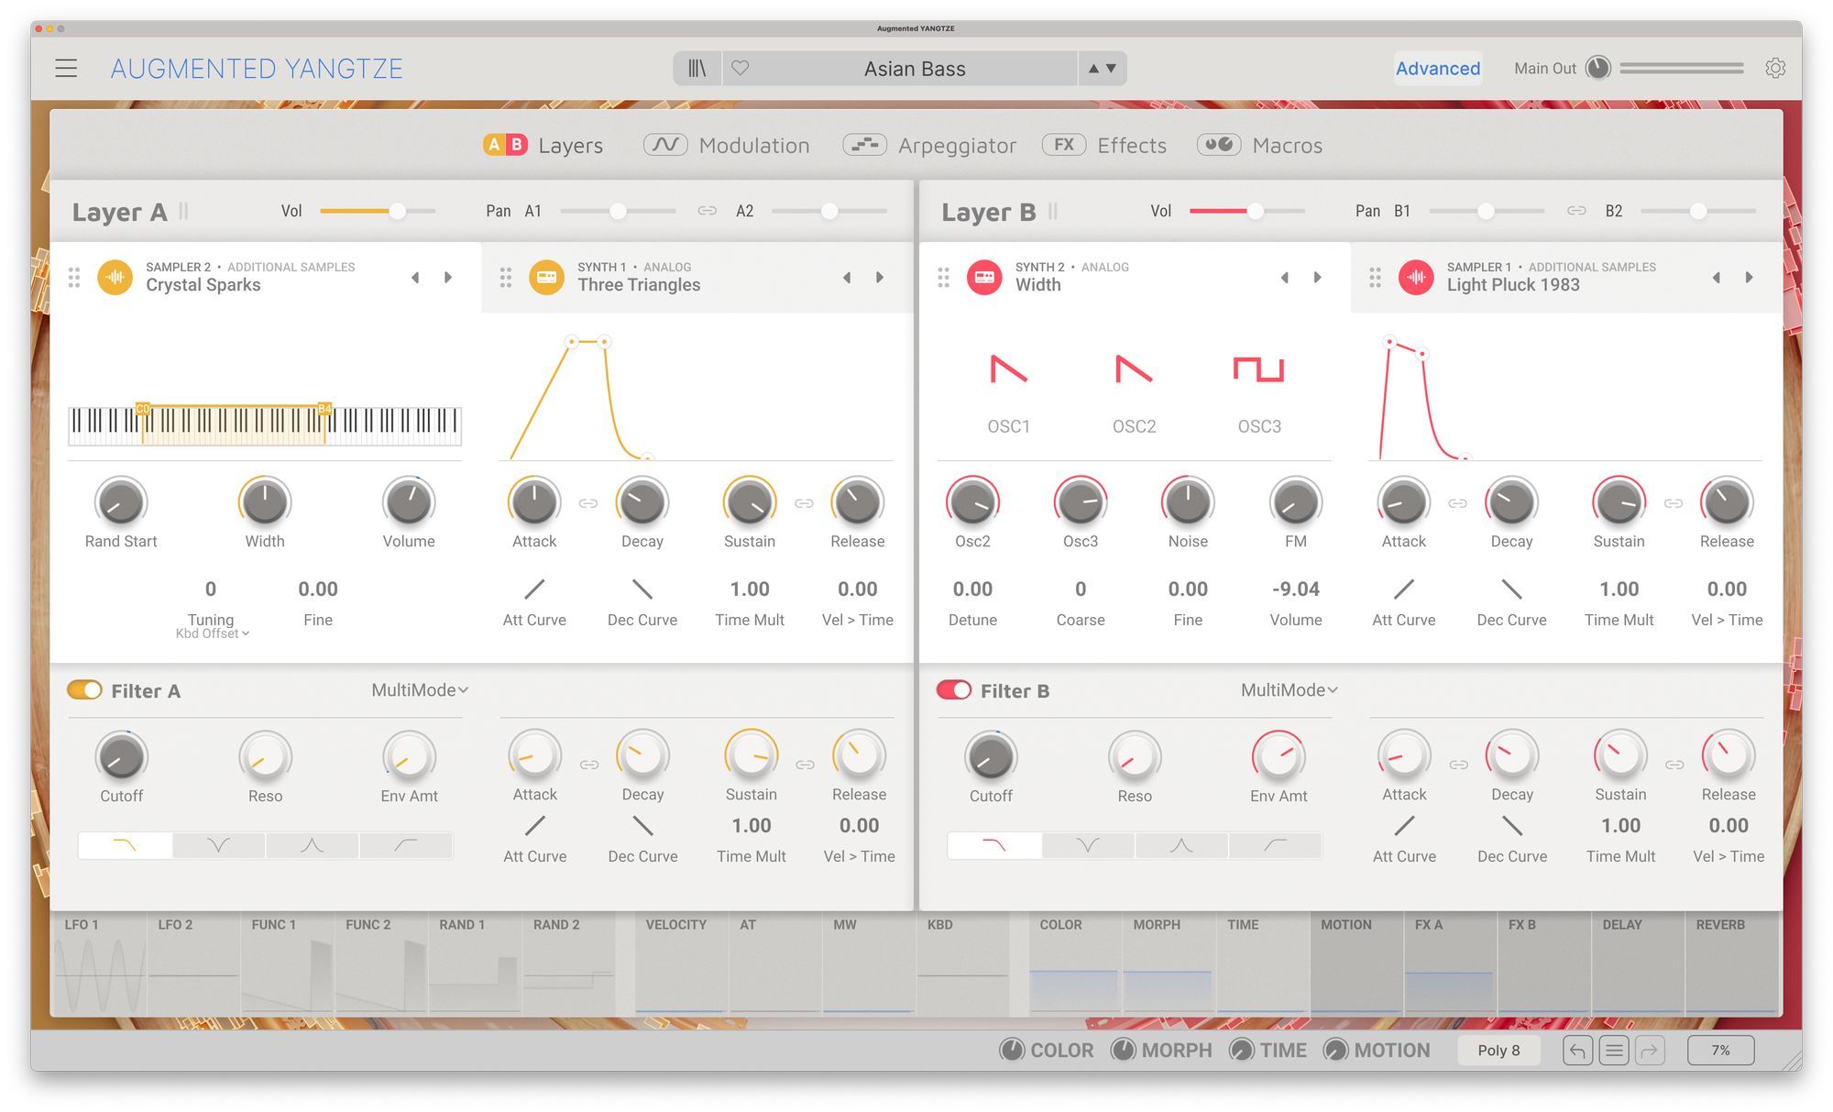Choose band-pass filter type in Filter B
This screenshot has width=1833, height=1112.
tap(1181, 845)
